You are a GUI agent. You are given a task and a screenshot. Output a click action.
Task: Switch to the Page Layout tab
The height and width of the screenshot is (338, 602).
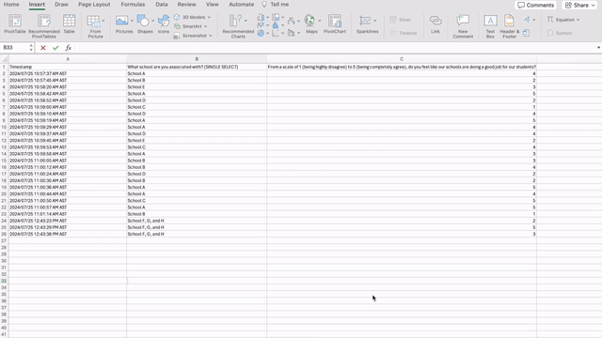(x=94, y=5)
